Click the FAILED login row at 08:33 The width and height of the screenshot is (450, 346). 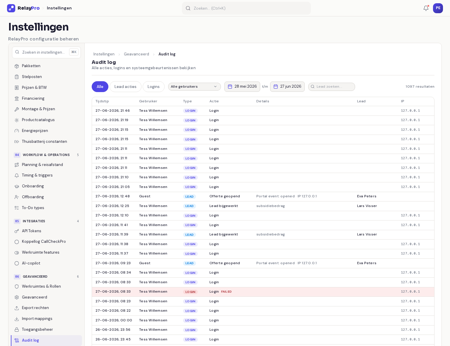coord(263,292)
